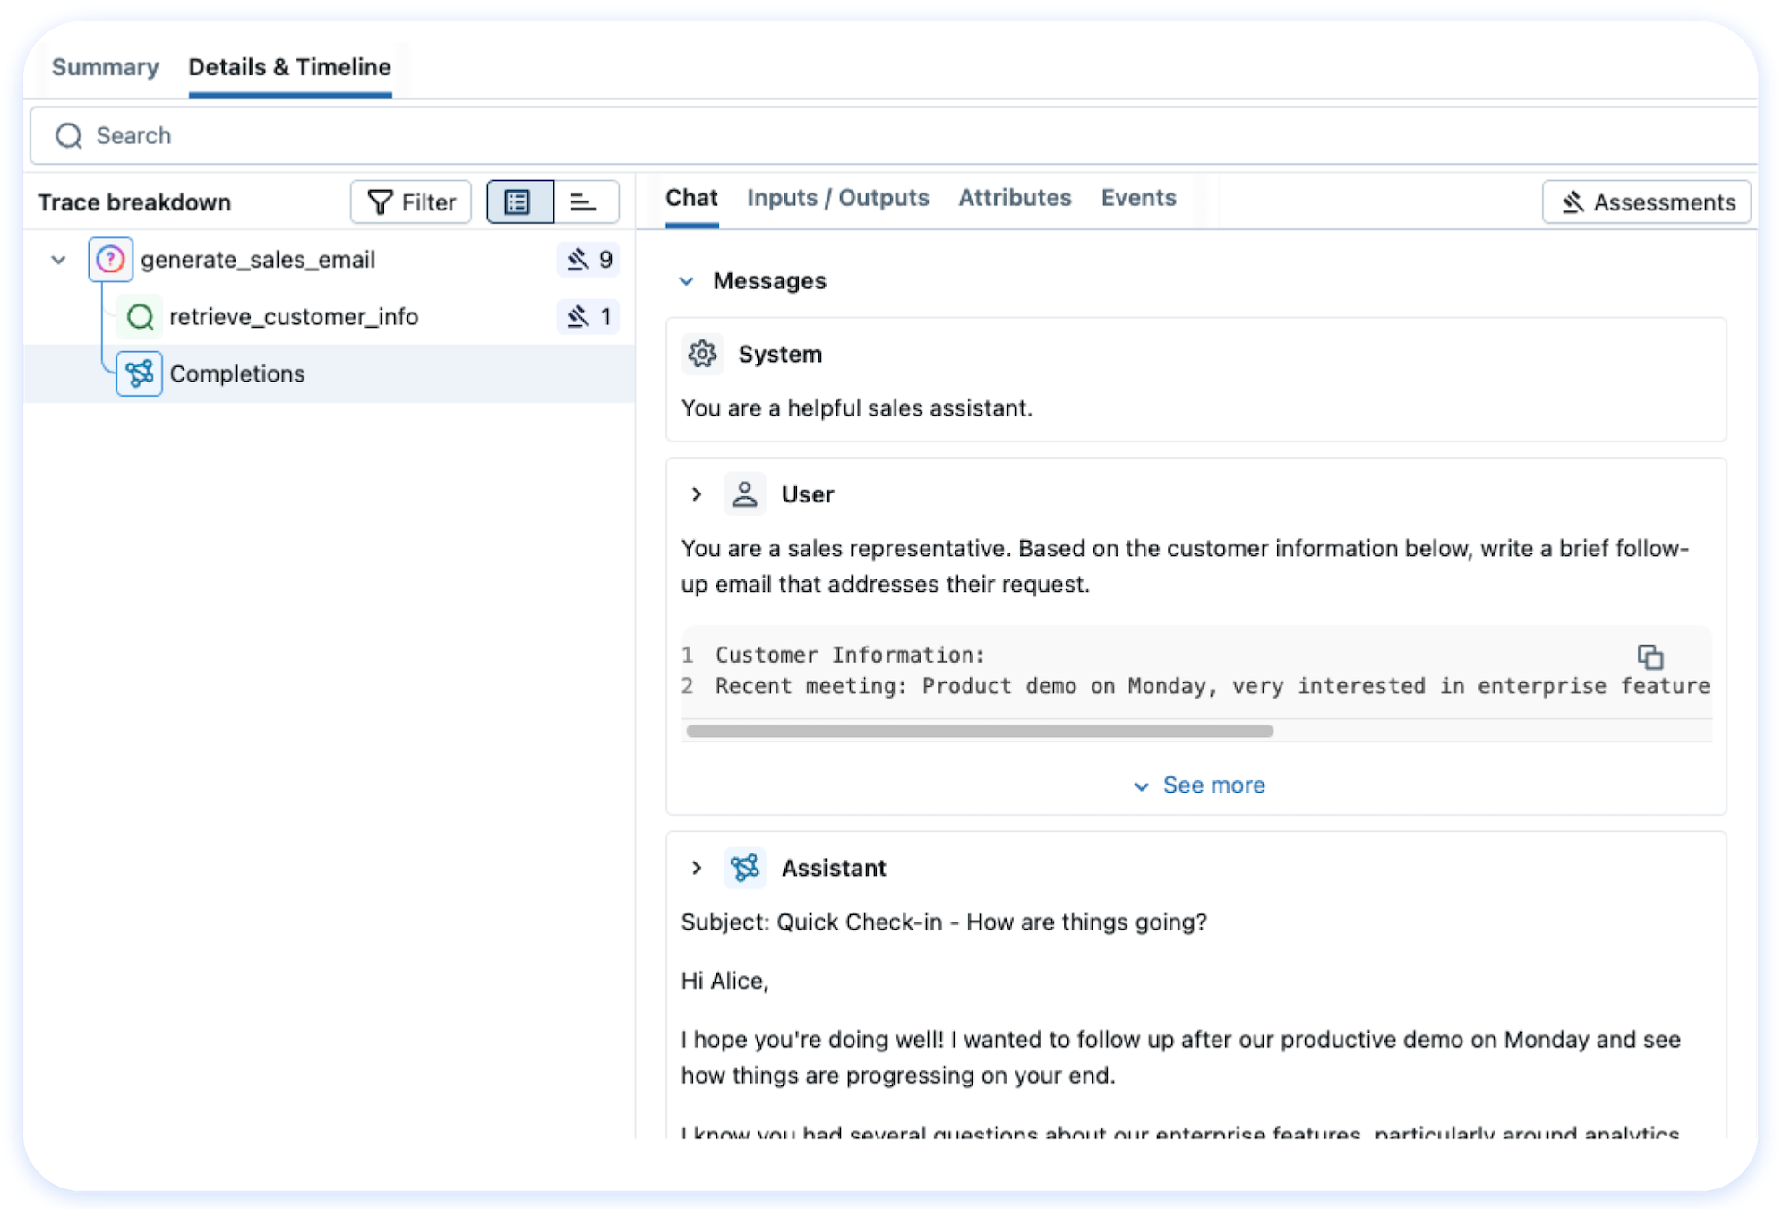Collapse the generate_sales_email tree node

tap(59, 260)
